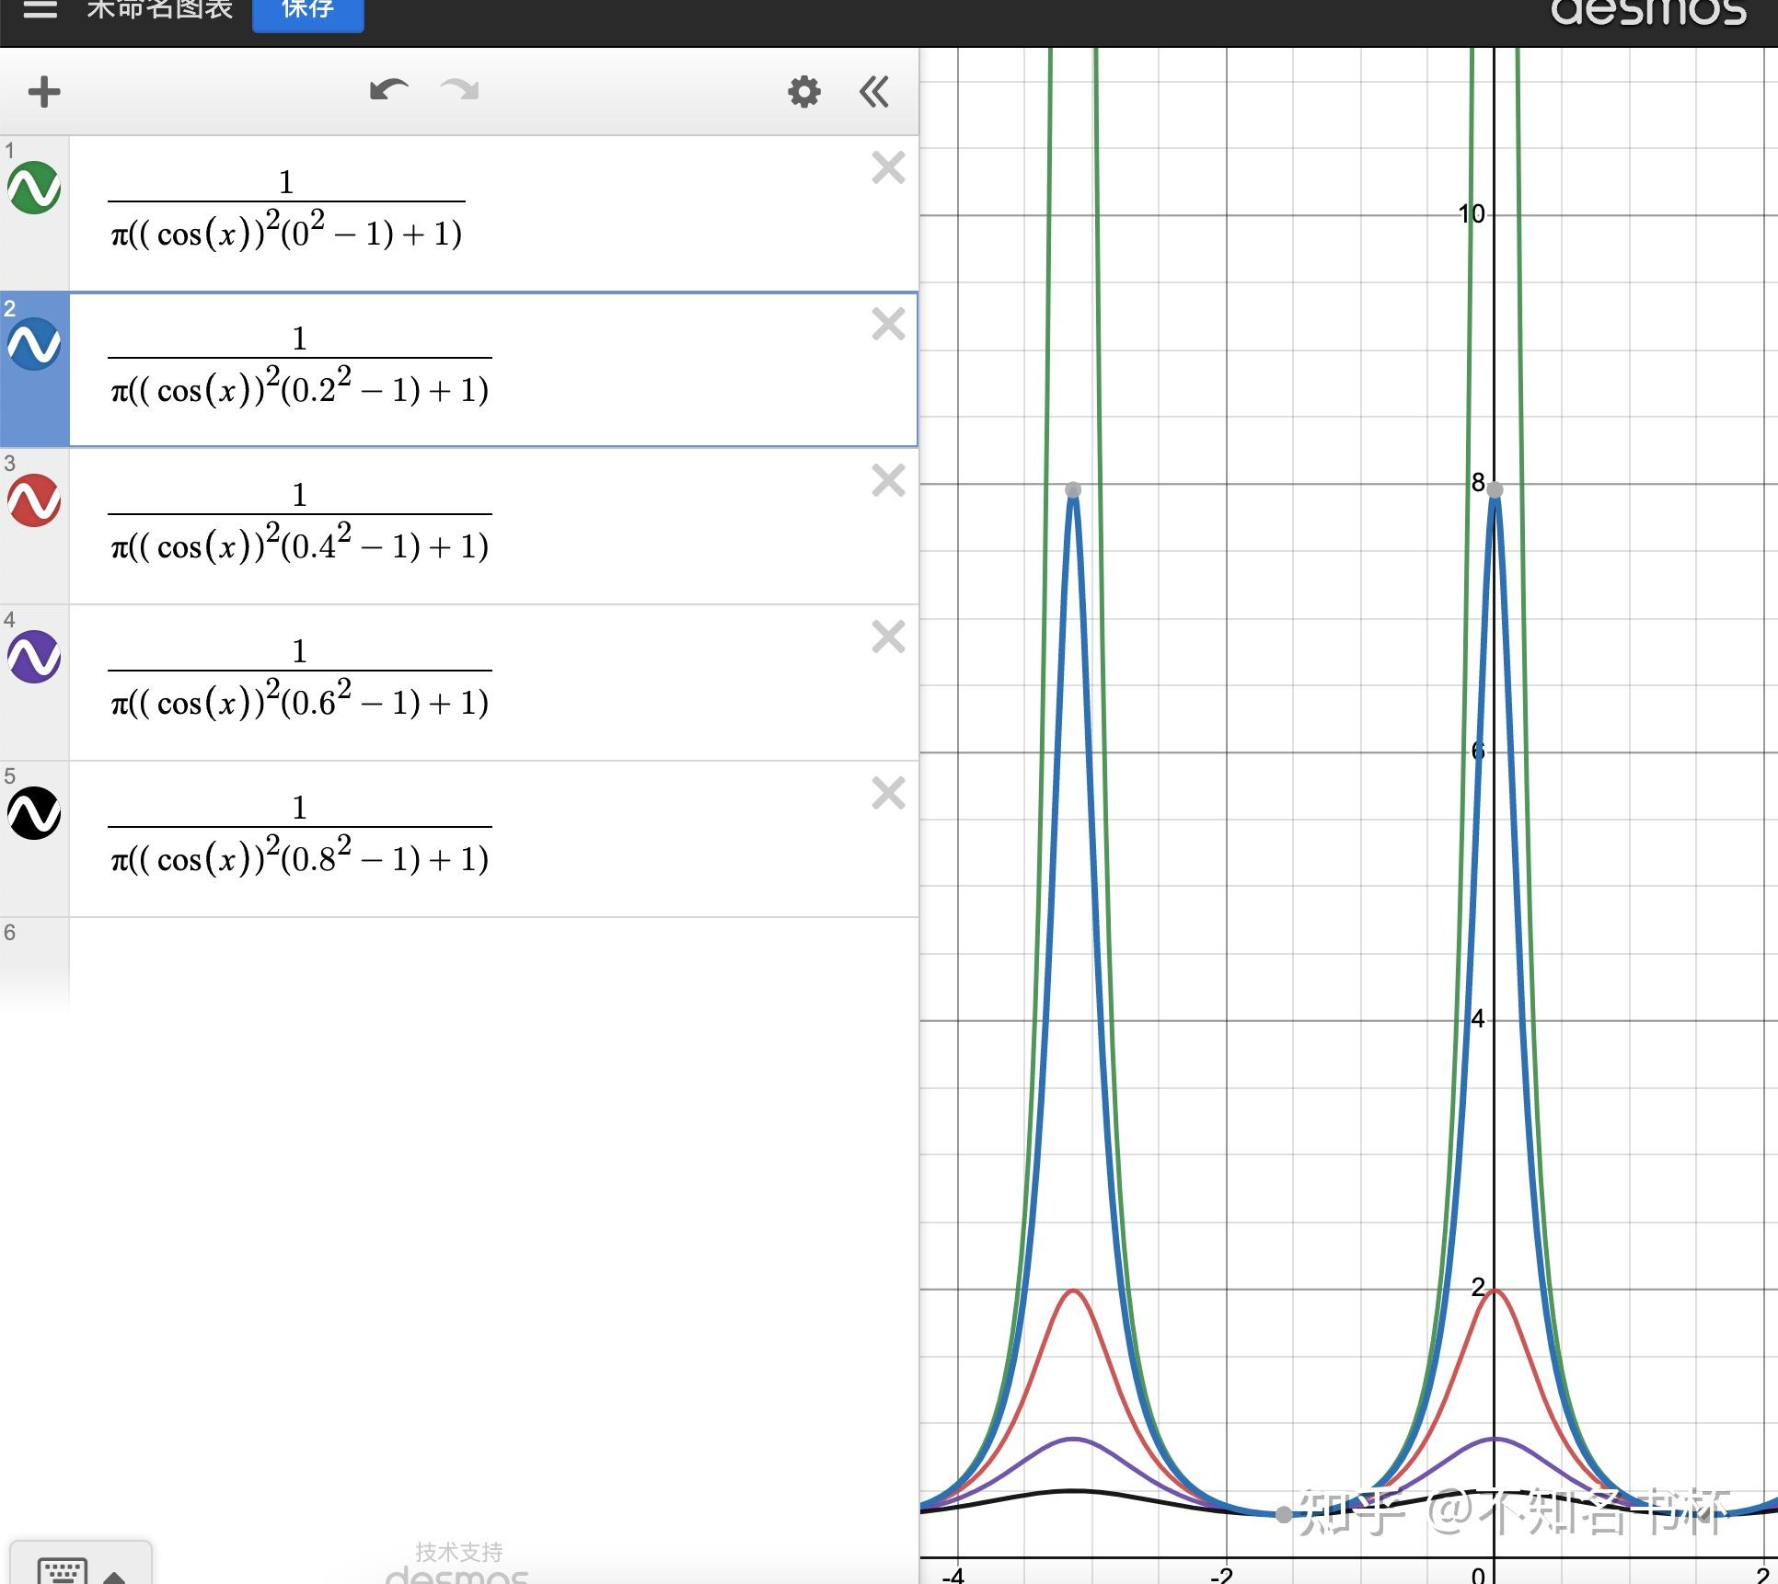The height and width of the screenshot is (1584, 1778).
Task: Hide the blue curve in row 2
Action: pyautogui.click(x=34, y=344)
